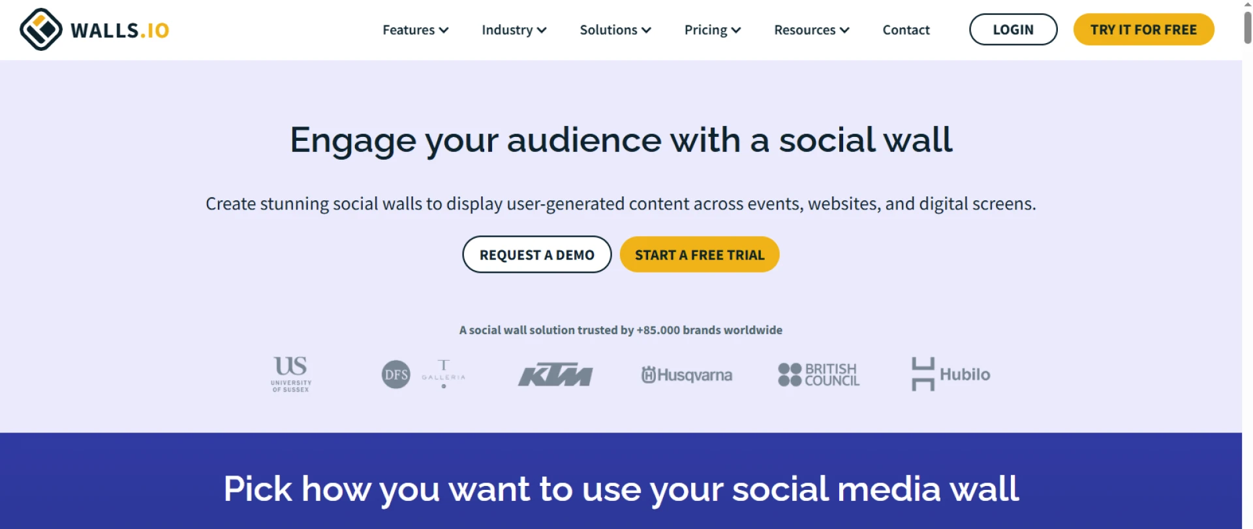This screenshot has width=1253, height=529.
Task: Click the Husqvarna logo
Action: tap(687, 374)
